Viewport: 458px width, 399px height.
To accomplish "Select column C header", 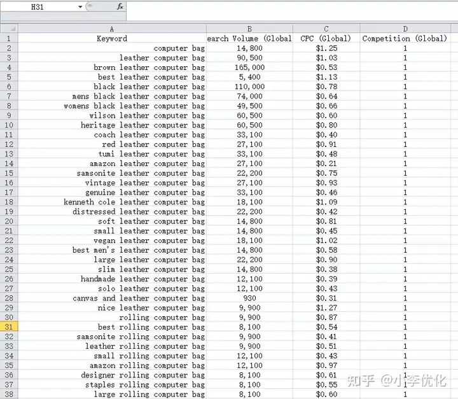I will click(x=326, y=29).
